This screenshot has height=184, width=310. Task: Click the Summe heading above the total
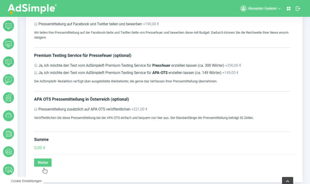coord(41,139)
